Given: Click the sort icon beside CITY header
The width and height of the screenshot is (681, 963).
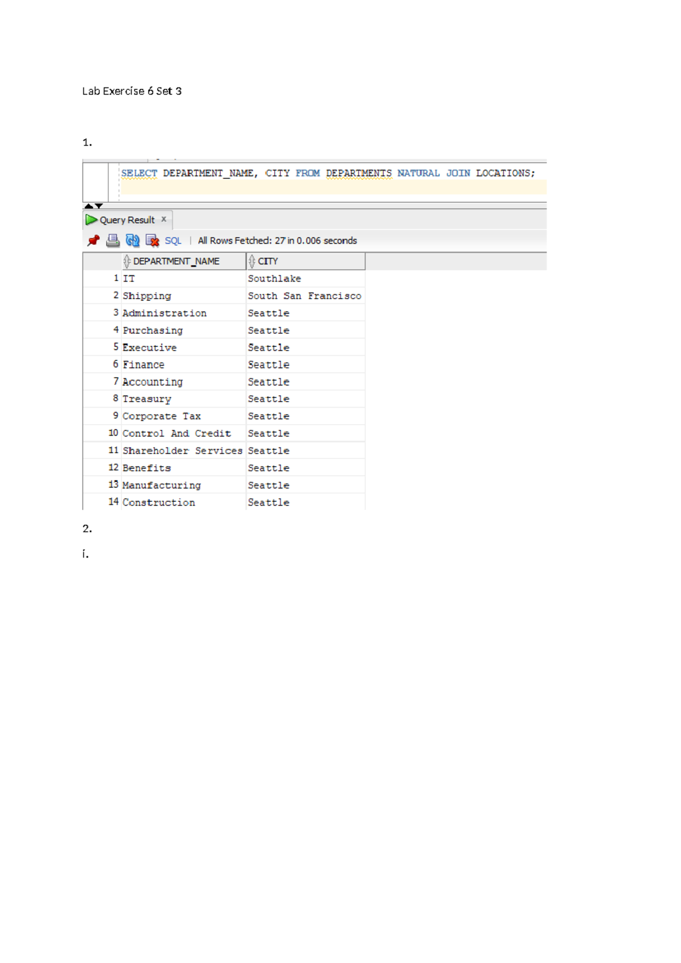Looking at the screenshot, I should click(x=251, y=261).
